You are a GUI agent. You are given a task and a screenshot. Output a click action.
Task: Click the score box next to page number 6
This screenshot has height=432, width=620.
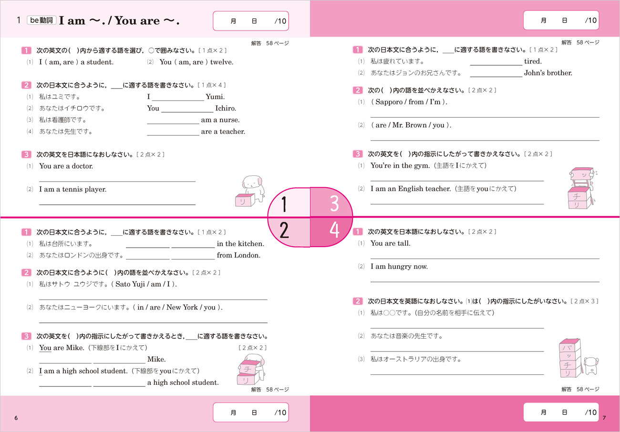(x=250, y=412)
